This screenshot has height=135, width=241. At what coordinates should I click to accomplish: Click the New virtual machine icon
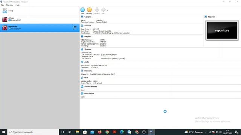[x=82, y=10]
